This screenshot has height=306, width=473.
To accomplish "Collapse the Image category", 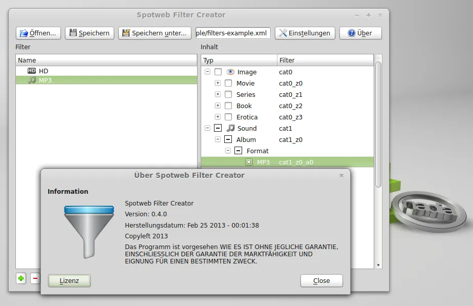I will pyautogui.click(x=207, y=72).
